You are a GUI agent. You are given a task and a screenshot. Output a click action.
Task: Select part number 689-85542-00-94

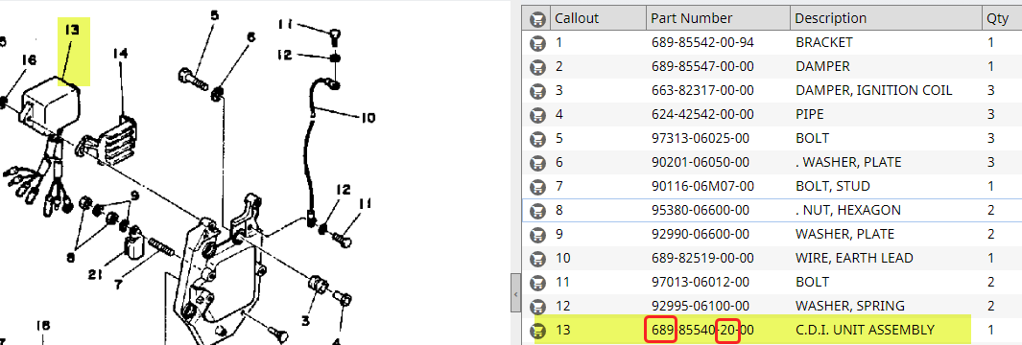702,42
